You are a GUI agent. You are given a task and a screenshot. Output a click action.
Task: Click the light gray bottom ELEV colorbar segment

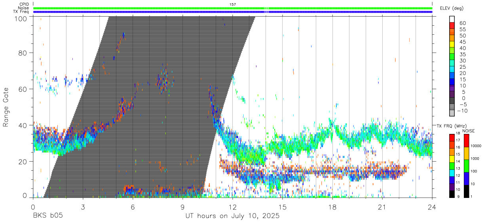[x=452, y=114]
